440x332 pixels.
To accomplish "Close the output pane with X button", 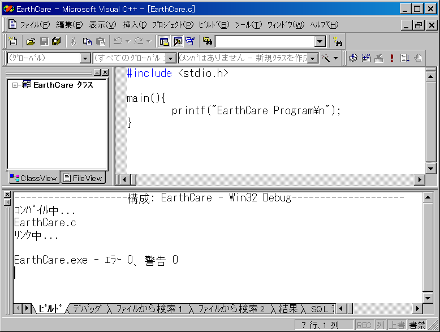I will click(7, 194).
